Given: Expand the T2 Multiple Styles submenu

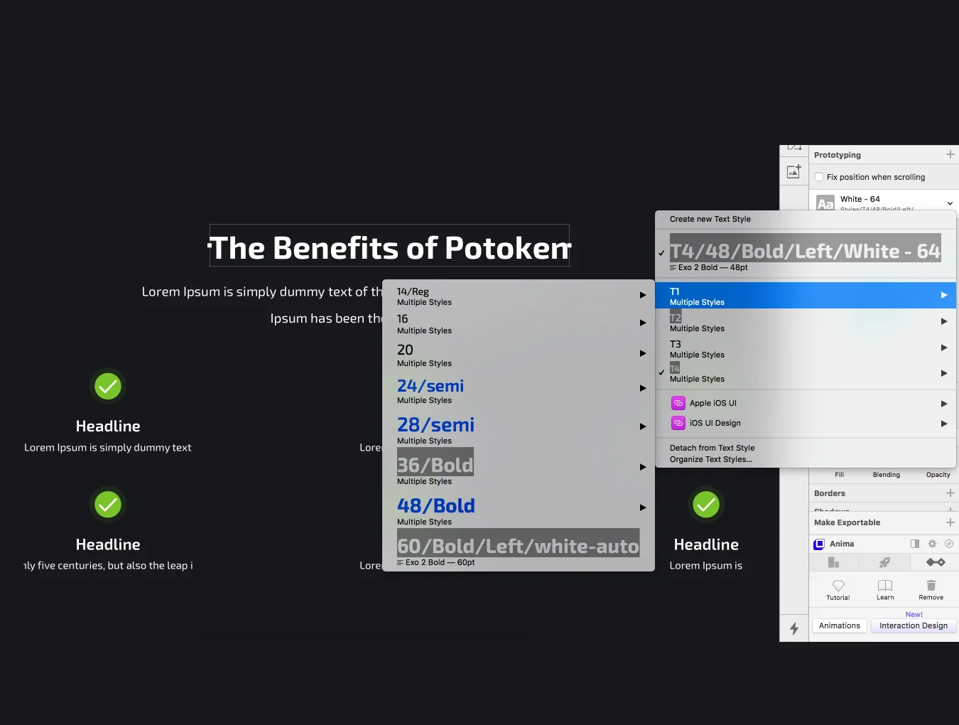Looking at the screenshot, I should pyautogui.click(x=806, y=322).
